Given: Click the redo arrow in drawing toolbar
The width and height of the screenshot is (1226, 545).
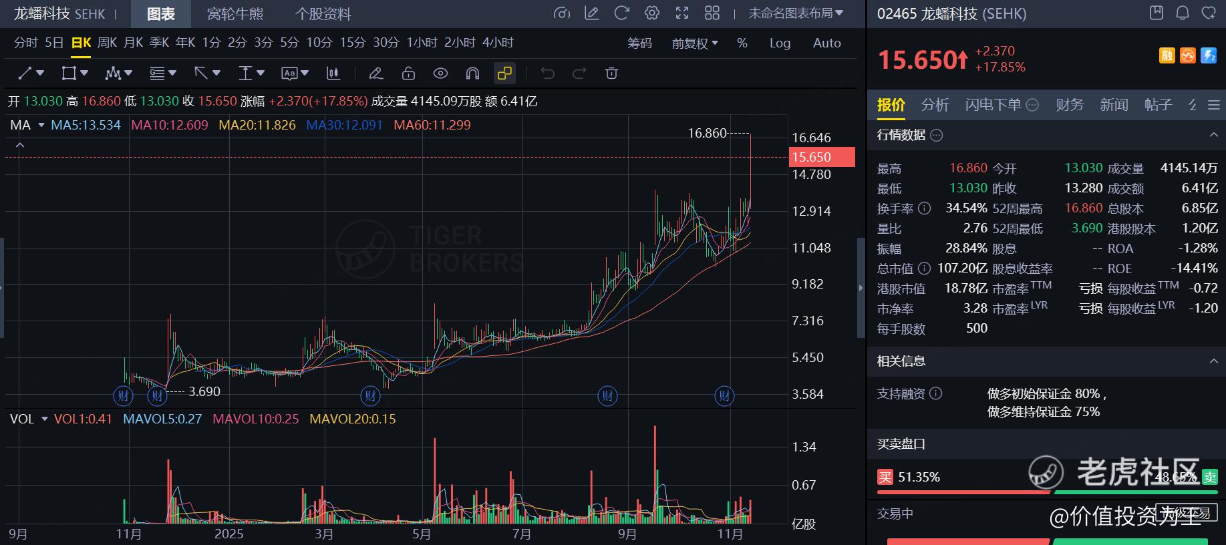Looking at the screenshot, I should (x=579, y=73).
